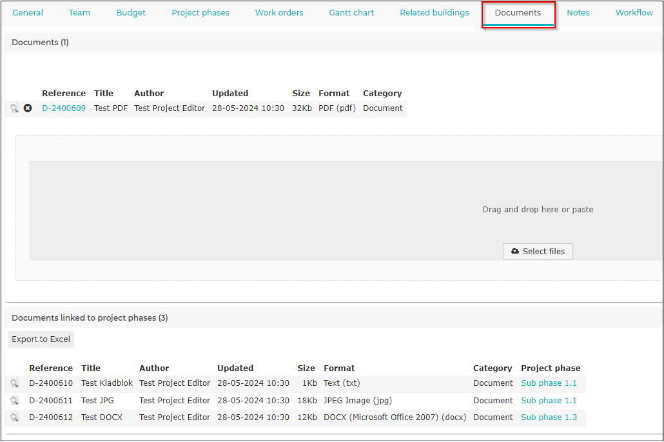Click the Test JPG title
This screenshot has width=664, height=442.
pos(97,401)
